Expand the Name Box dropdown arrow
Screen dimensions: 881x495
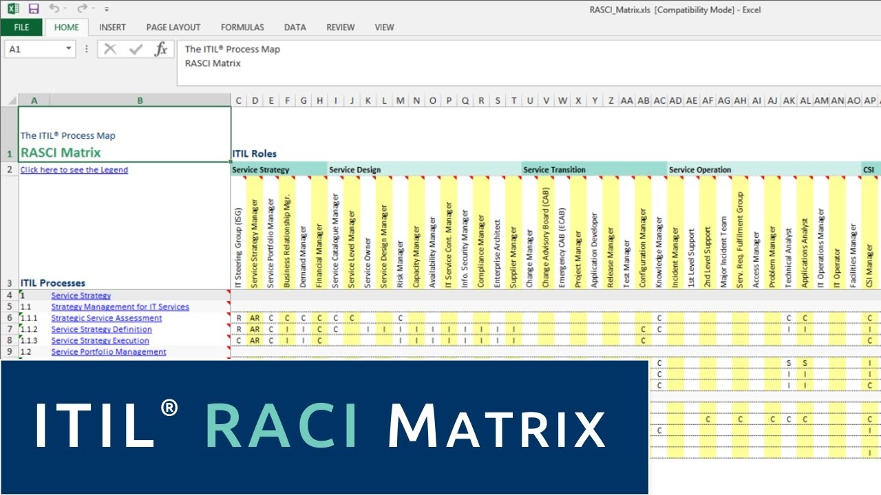(x=69, y=49)
